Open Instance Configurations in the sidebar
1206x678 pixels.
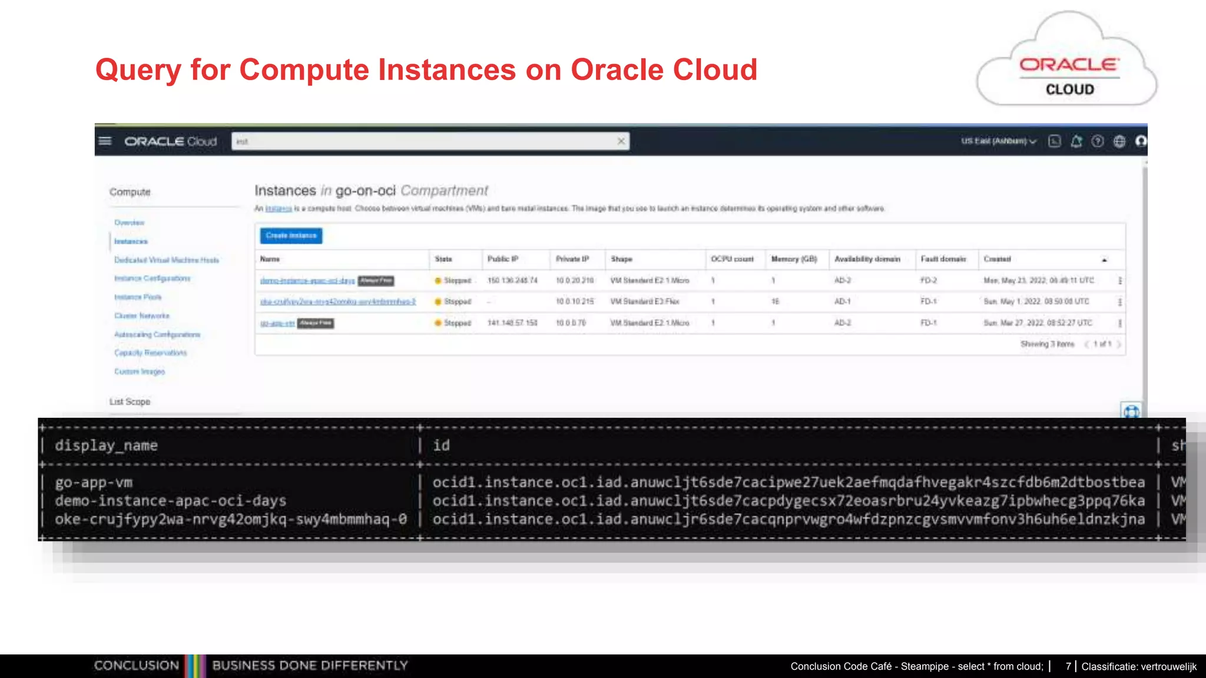coord(153,278)
